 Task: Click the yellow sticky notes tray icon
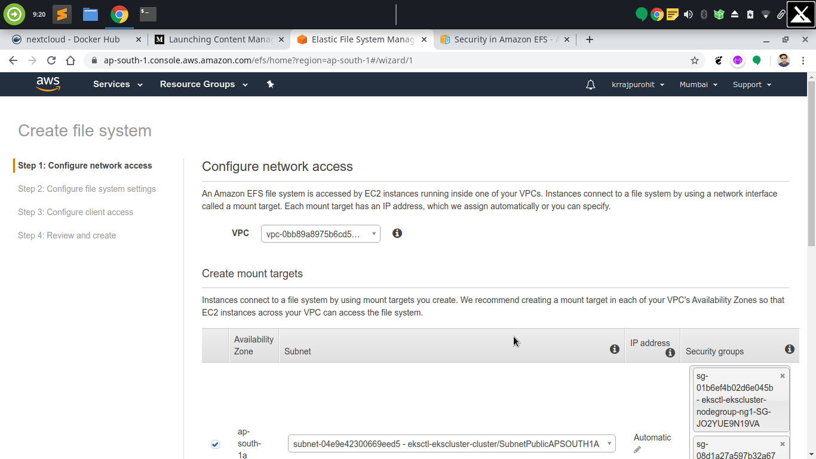click(x=673, y=14)
